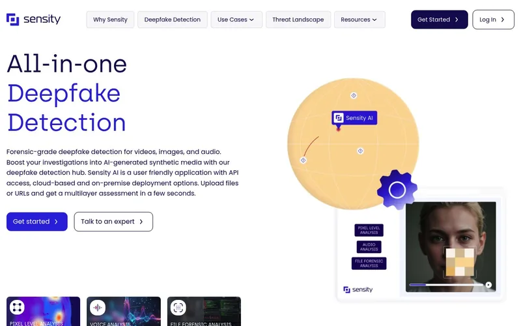Click the dark Get Started header button
Viewport: 521px width, 326px height.
pyautogui.click(x=439, y=20)
